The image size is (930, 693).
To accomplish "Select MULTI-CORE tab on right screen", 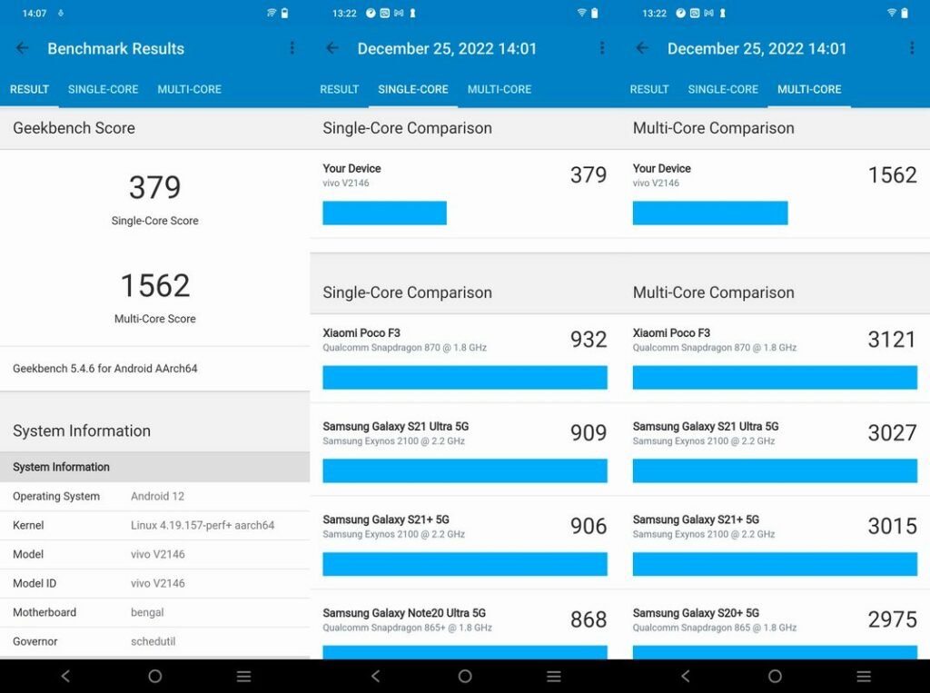I will 809,90.
